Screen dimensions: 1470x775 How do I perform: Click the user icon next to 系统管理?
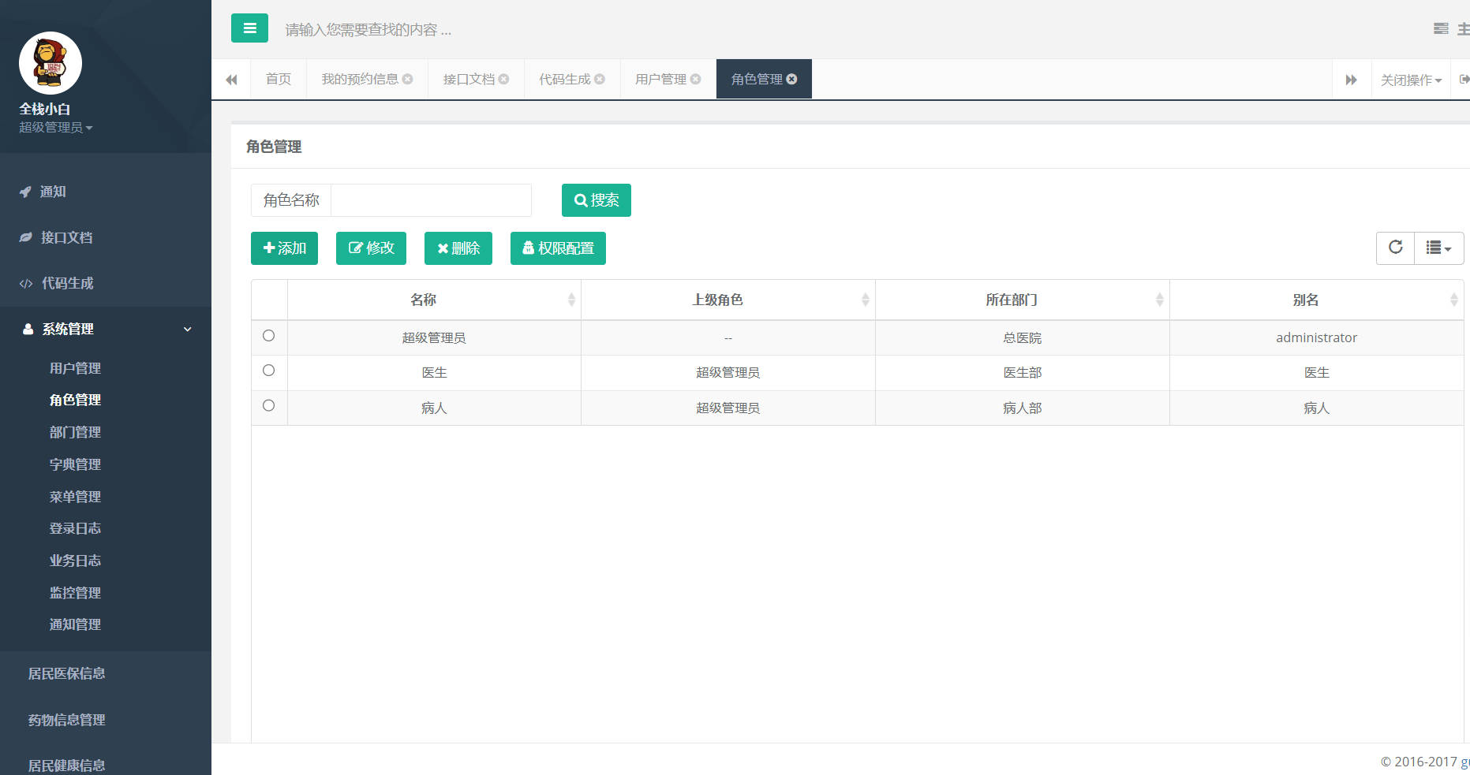click(x=28, y=329)
